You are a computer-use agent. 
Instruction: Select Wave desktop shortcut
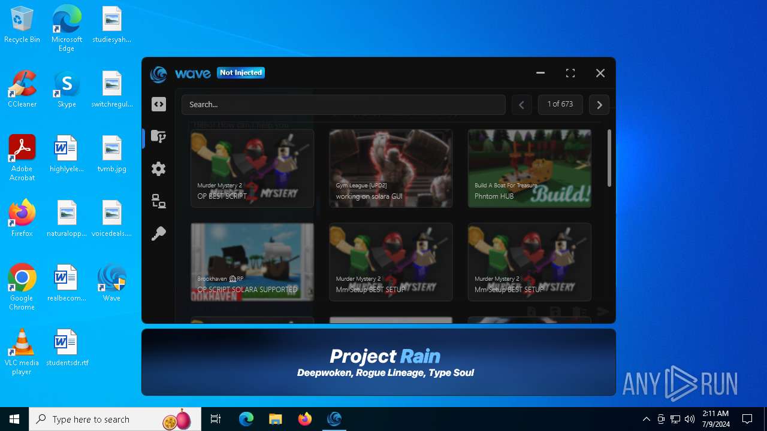coord(111,283)
